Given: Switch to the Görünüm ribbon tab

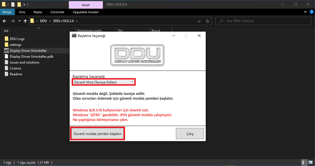Looking at the screenshot, I should (x=57, y=12).
